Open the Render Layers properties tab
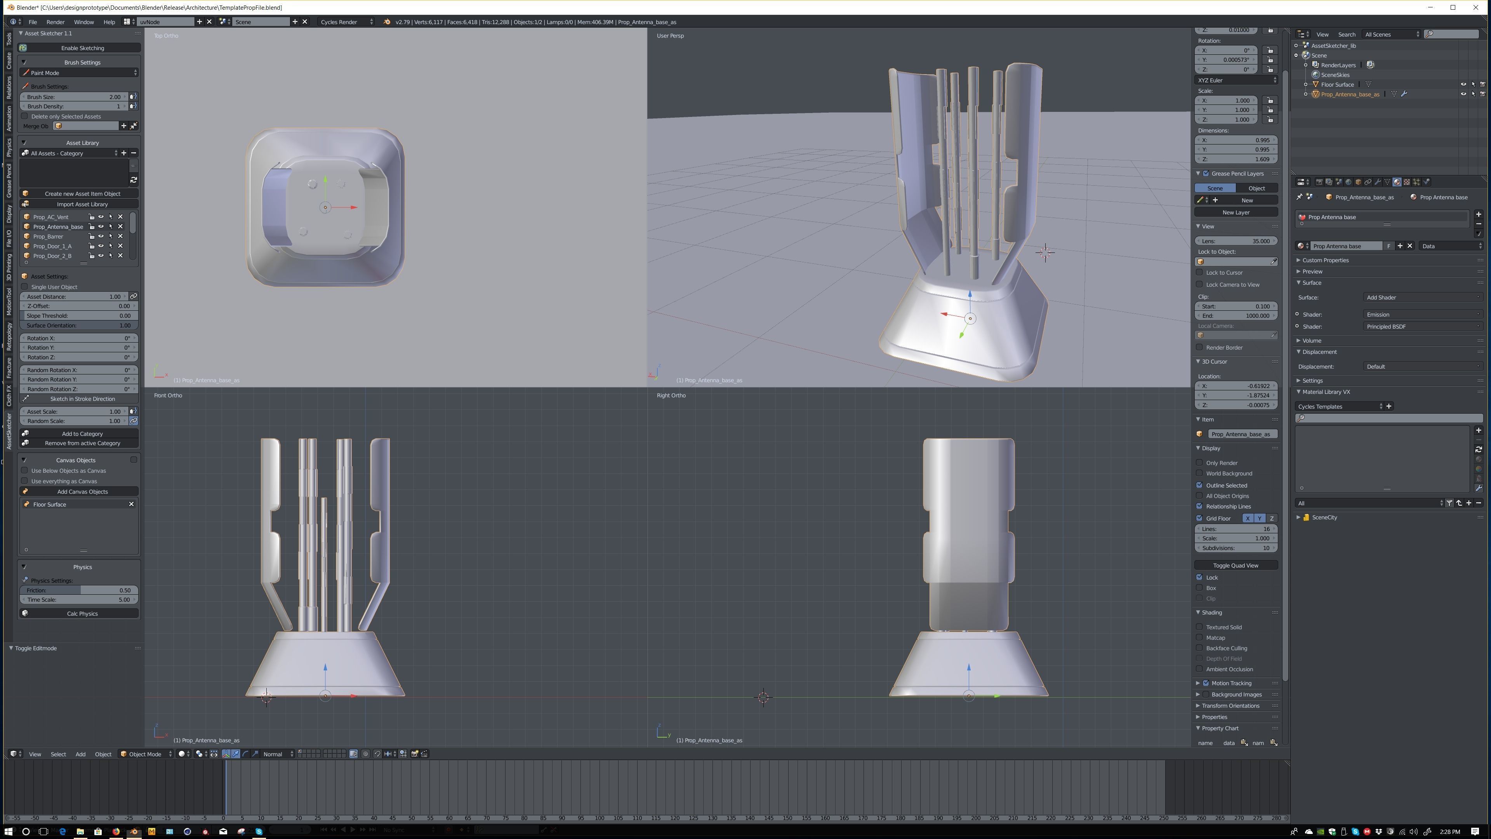This screenshot has height=839, width=1491. [x=1329, y=182]
